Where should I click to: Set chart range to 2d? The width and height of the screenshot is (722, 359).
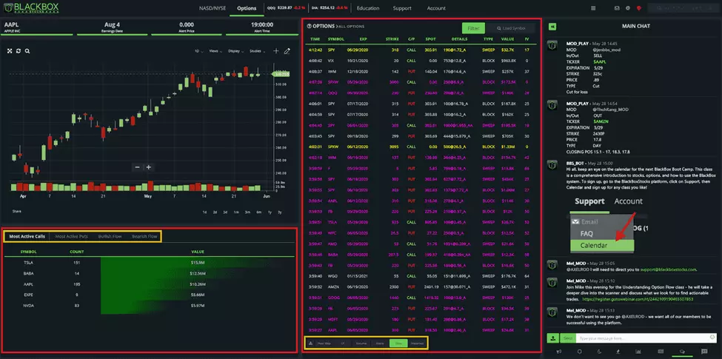215,212
